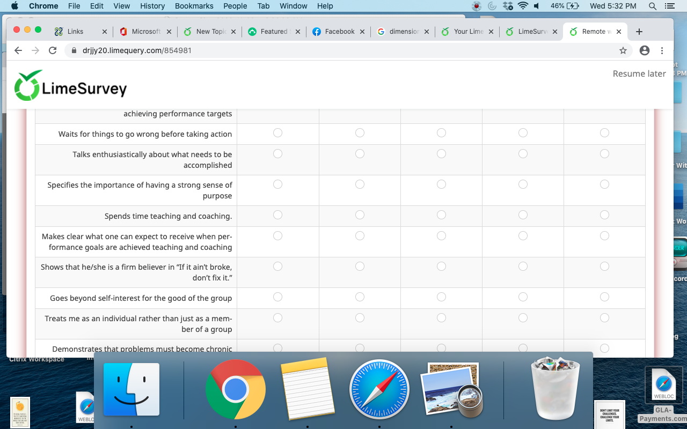This screenshot has width=687, height=429.
Task: Select second radio for 'Talks enthusiastically' row
Action: tap(360, 154)
